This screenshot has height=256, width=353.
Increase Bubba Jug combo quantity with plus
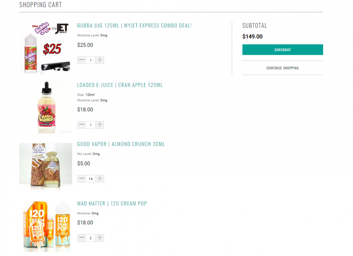tap(100, 60)
